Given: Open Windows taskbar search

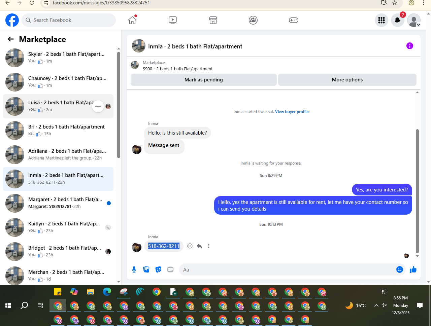Looking at the screenshot, I should [x=24, y=305].
